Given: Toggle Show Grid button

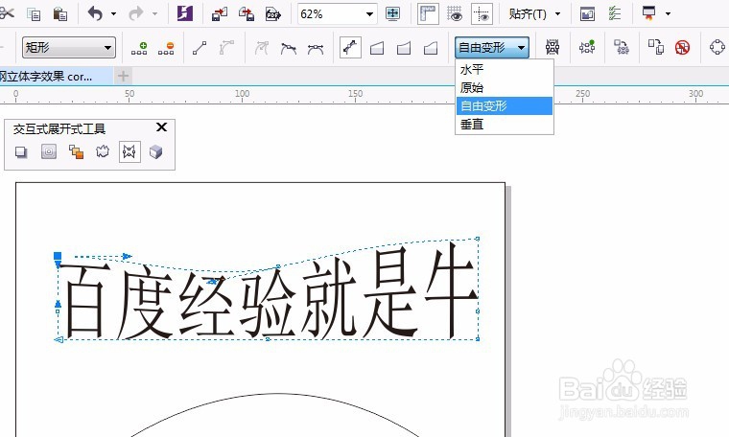Looking at the screenshot, I should (x=455, y=14).
